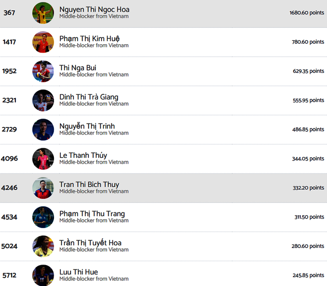The width and height of the screenshot is (327, 286).
Task: Click Nguyen Thi Ngoc Hoa's avatar photo
Action: coord(43,13)
